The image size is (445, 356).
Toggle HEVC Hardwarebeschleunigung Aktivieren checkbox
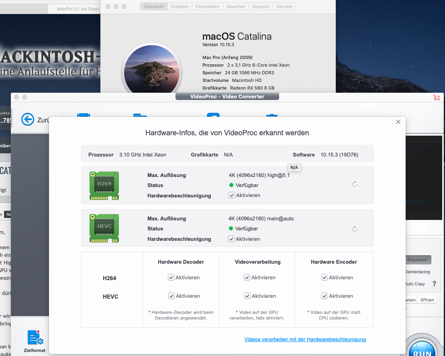click(x=231, y=239)
